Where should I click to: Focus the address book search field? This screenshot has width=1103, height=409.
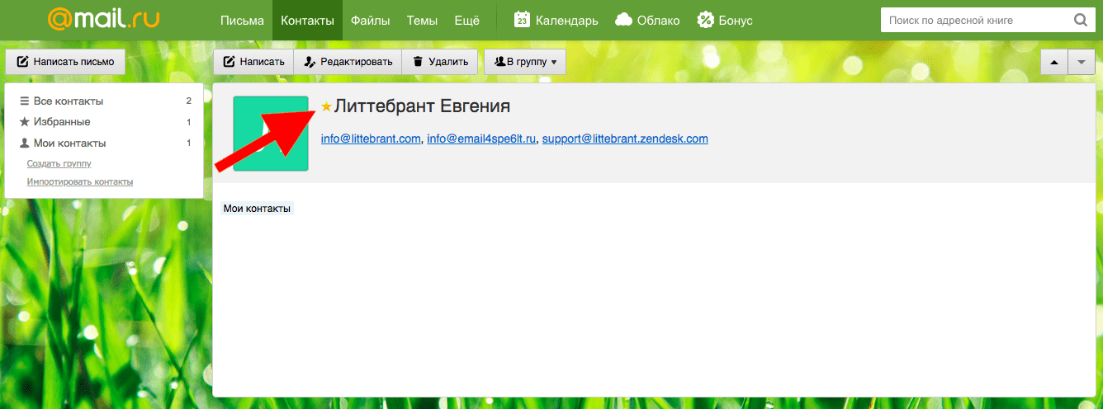(x=974, y=20)
